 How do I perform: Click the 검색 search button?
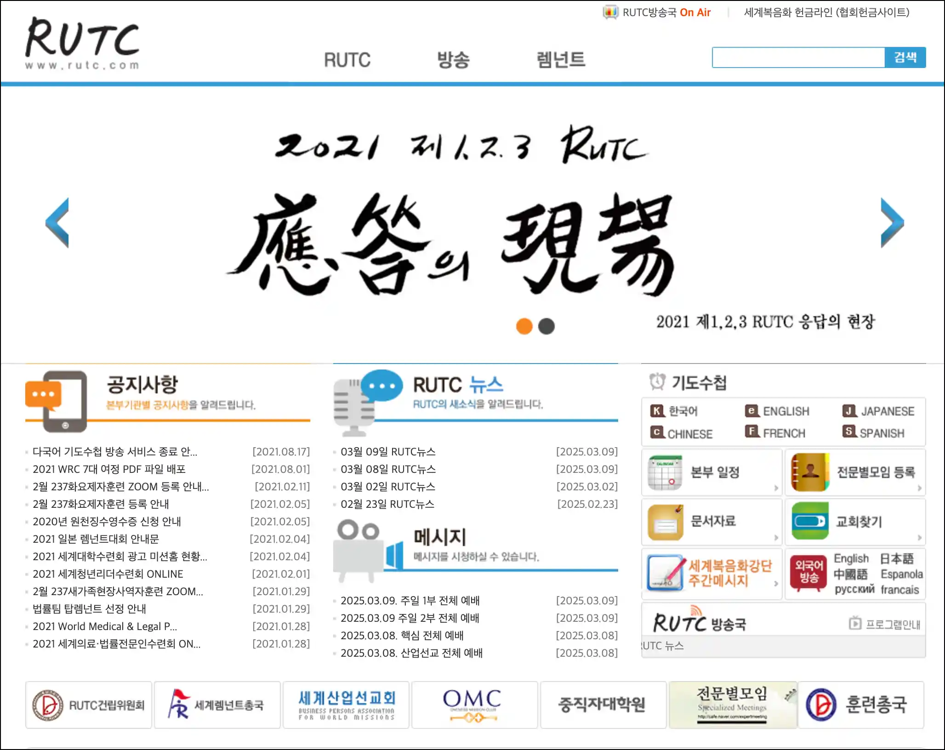click(905, 57)
